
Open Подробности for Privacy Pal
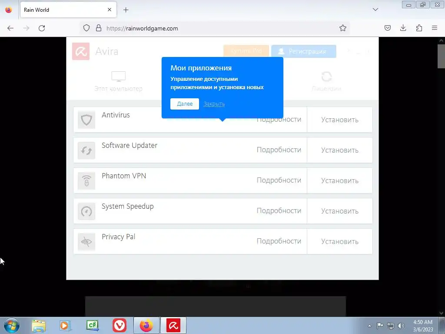(279, 241)
